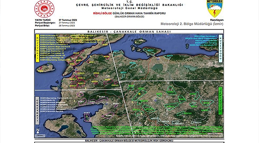Click legend row KKB8:Çan-Kumarlar-17
The image size is (259, 143).
(52, 51)
